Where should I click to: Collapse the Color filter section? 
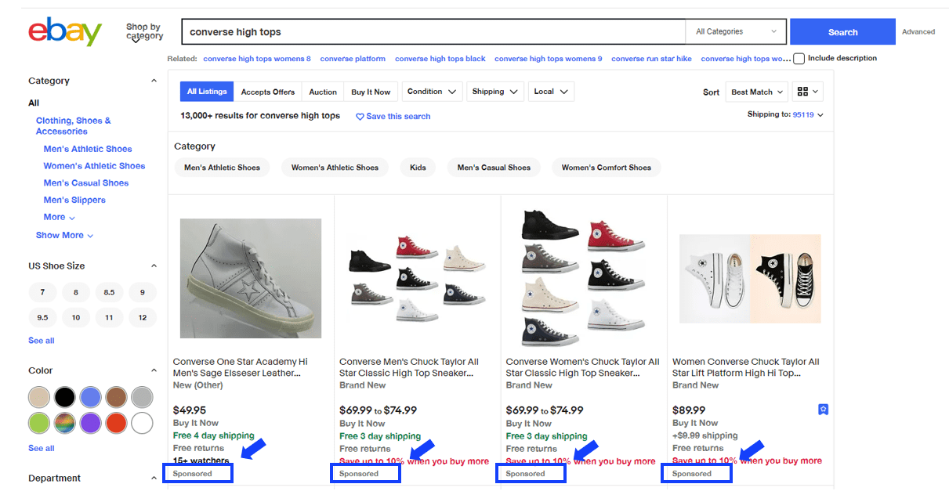point(154,370)
